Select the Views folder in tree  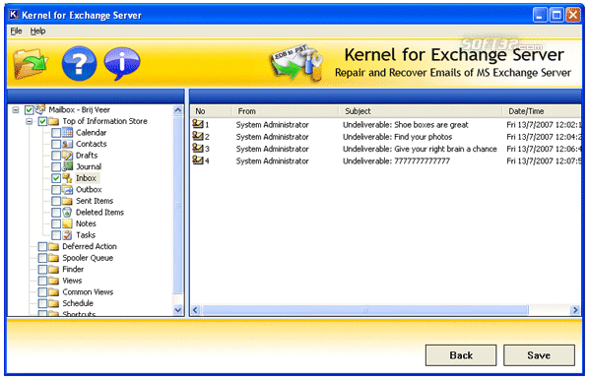(x=72, y=281)
